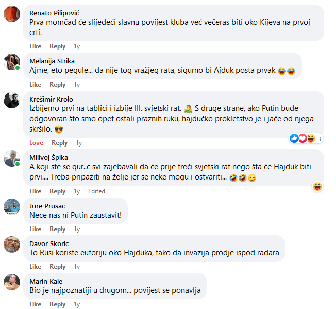Reply to Melanija Strika's comment

[x=58, y=85]
